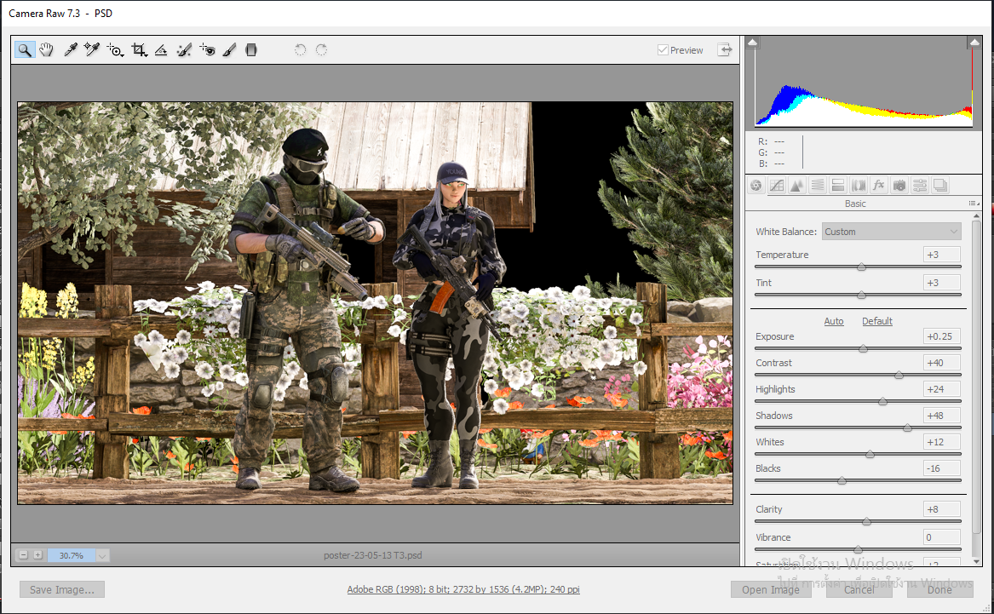Viewport: 994px width, 614px height.
Task: Click the Blacks slider handle
Action: point(842,480)
